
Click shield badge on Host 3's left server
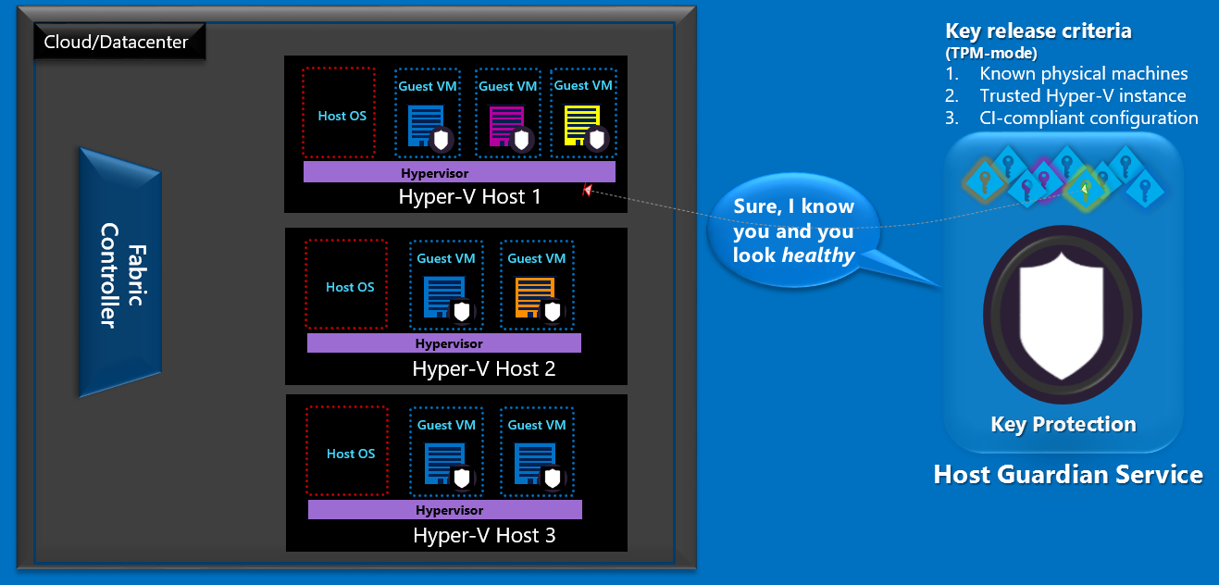point(461,479)
